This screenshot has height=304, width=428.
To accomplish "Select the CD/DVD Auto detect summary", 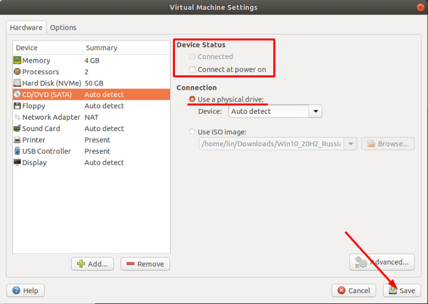I will click(x=104, y=94).
